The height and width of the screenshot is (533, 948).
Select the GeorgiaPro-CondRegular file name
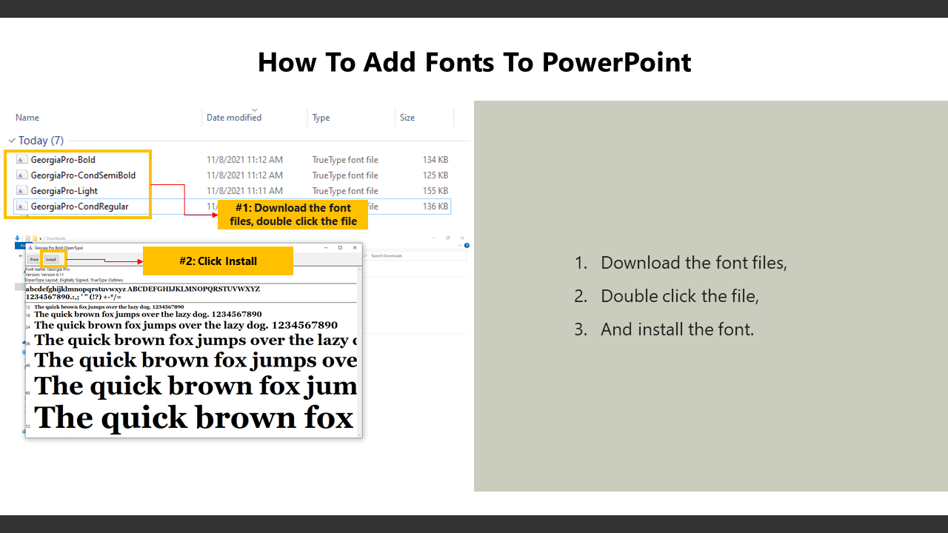click(79, 207)
